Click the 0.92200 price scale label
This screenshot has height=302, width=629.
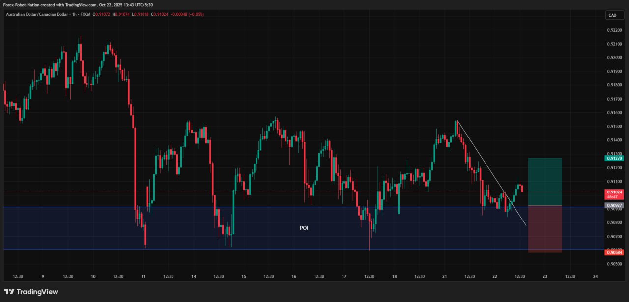[x=615, y=30]
